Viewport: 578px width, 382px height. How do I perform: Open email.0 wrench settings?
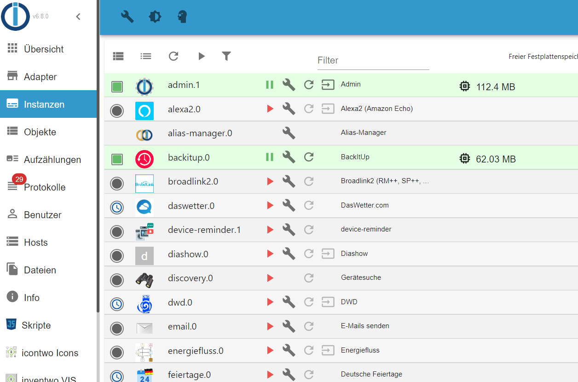pyautogui.click(x=289, y=326)
